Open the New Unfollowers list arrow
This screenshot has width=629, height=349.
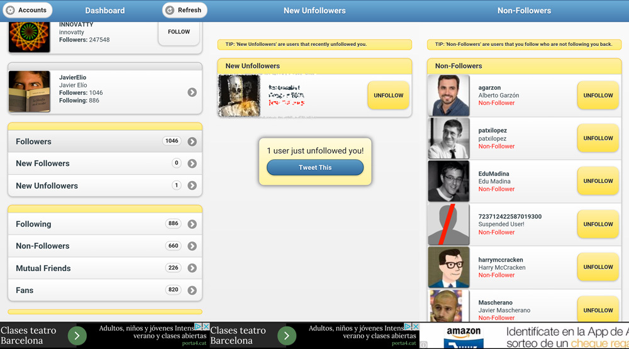[192, 186]
